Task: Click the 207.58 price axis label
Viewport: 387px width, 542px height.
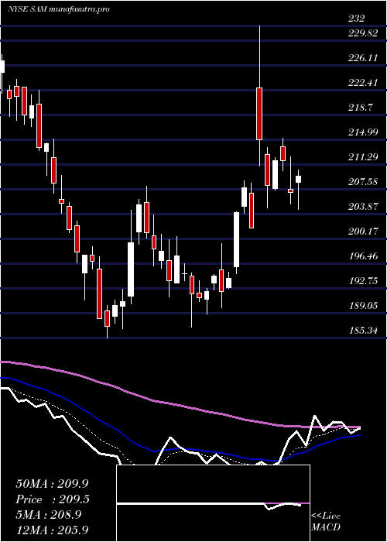Action: tap(363, 182)
